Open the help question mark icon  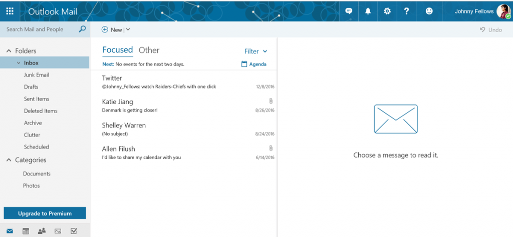[x=406, y=11]
